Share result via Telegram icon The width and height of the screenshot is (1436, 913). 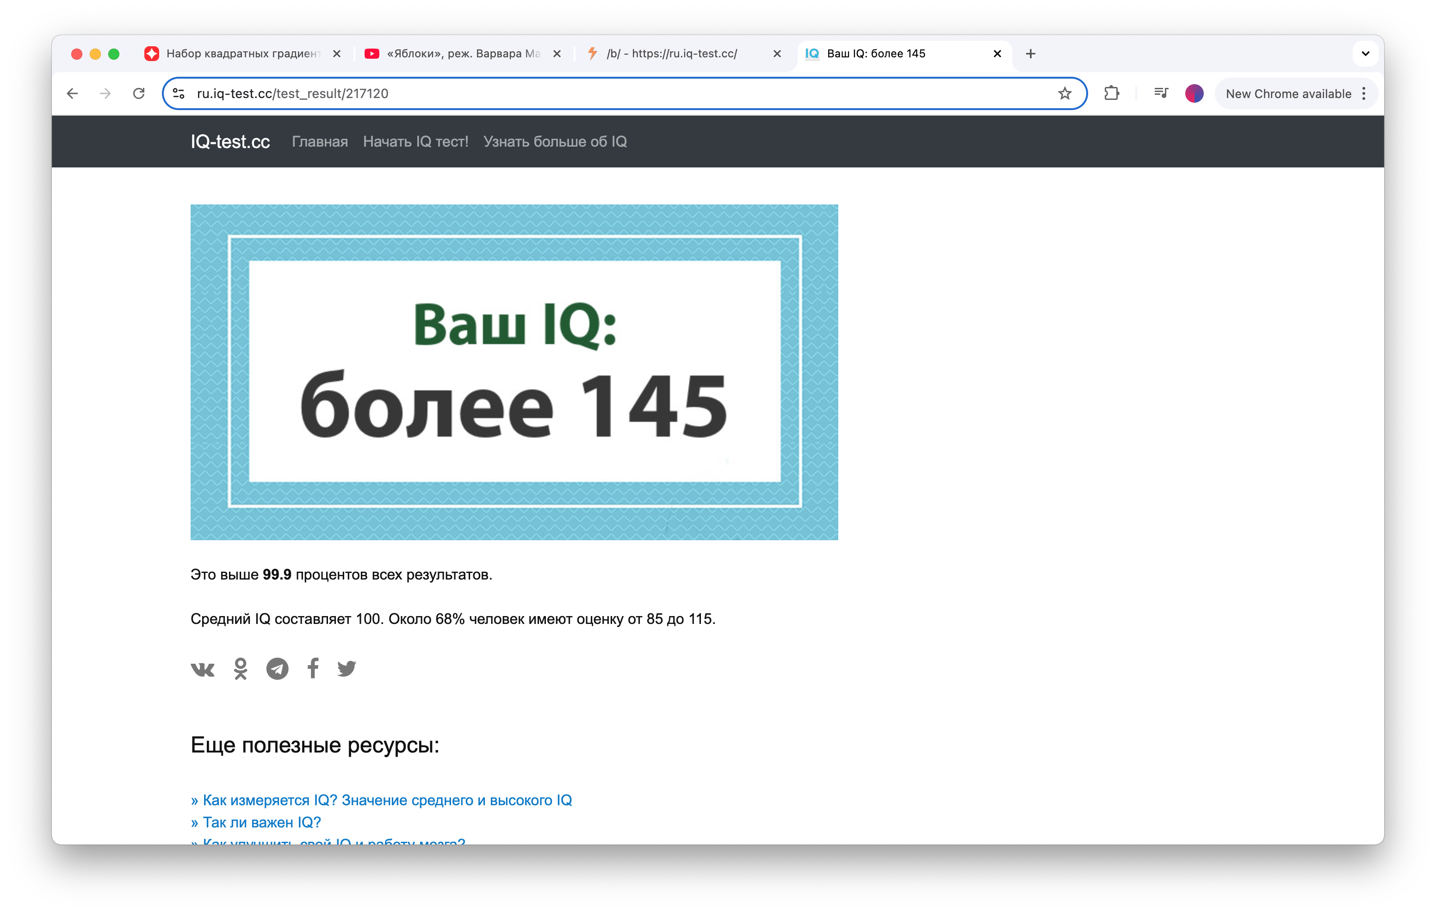277,668
